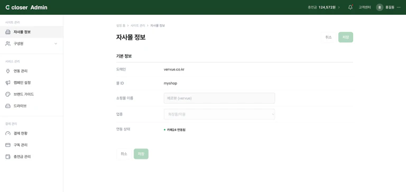The image size is (406, 192).
Task: Click the bottom 취소 button
Action: pyautogui.click(x=124, y=154)
